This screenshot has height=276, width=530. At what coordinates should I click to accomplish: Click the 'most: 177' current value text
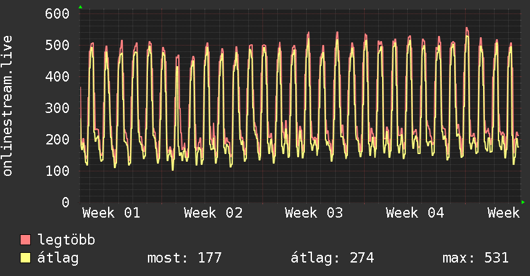pyautogui.click(x=185, y=258)
